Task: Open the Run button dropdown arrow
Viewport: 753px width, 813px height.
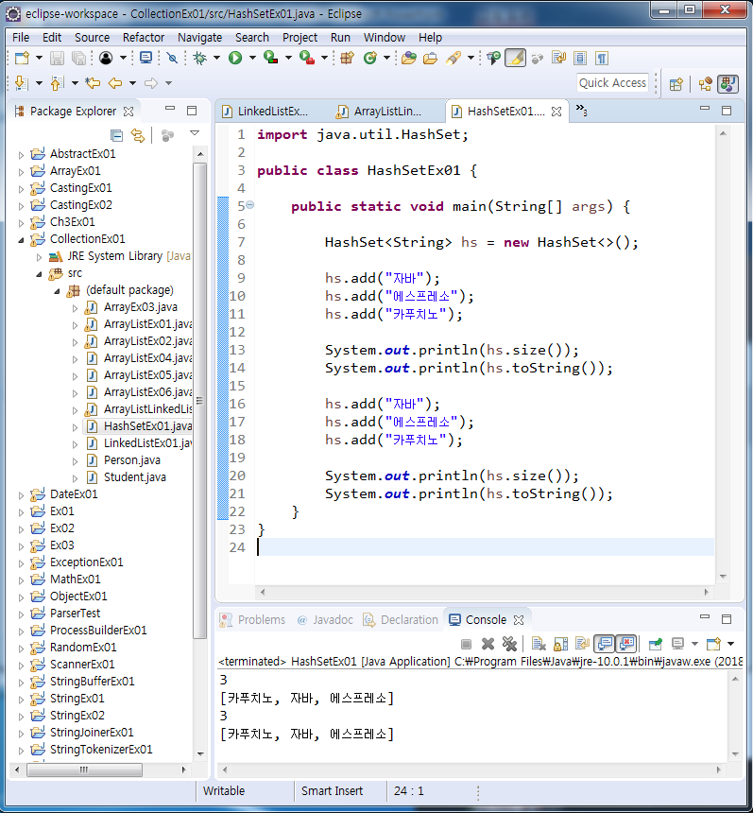Action: (x=252, y=58)
